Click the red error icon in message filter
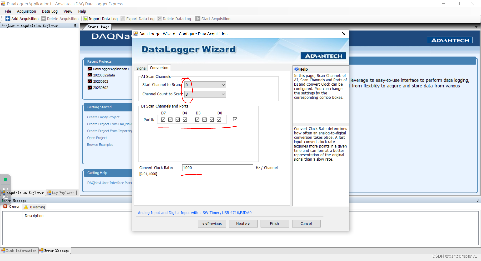481x261 pixels. [5, 207]
